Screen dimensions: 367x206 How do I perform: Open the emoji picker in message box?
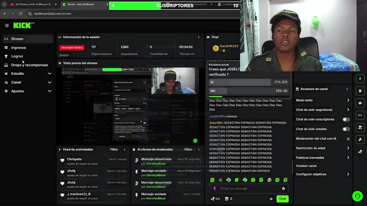284,189
